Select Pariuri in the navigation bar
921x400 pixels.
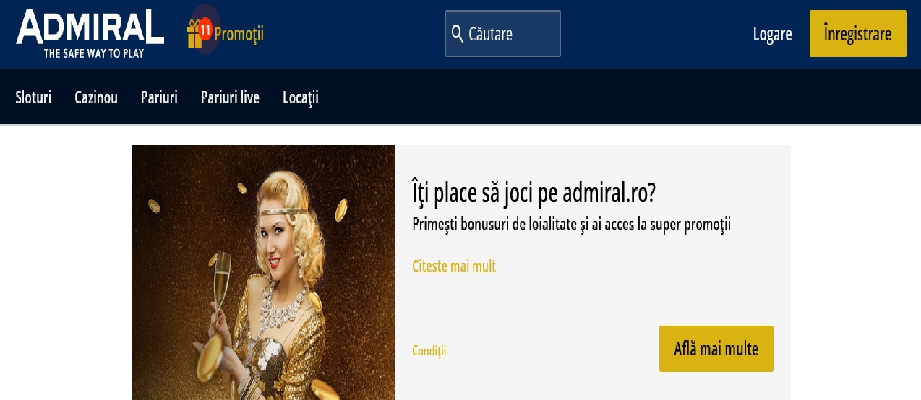(159, 97)
